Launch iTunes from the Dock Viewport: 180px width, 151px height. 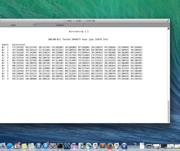coord(38,146)
